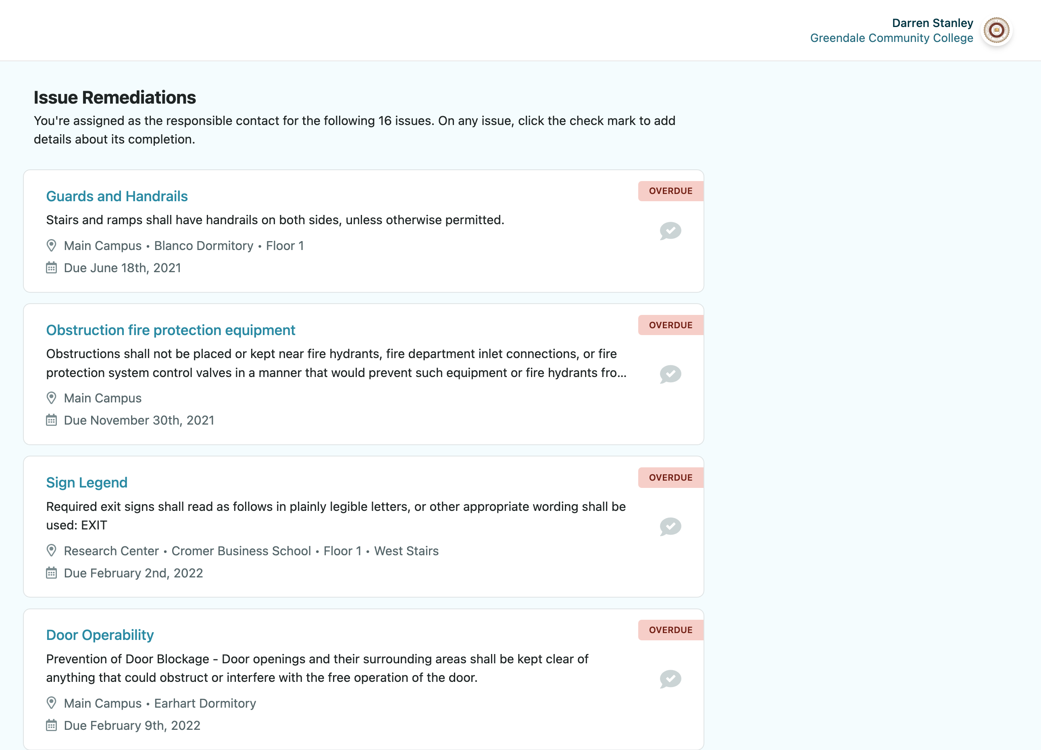The height and width of the screenshot is (750, 1041).
Task: Open the Sign Legend issue link
Action: coord(87,482)
